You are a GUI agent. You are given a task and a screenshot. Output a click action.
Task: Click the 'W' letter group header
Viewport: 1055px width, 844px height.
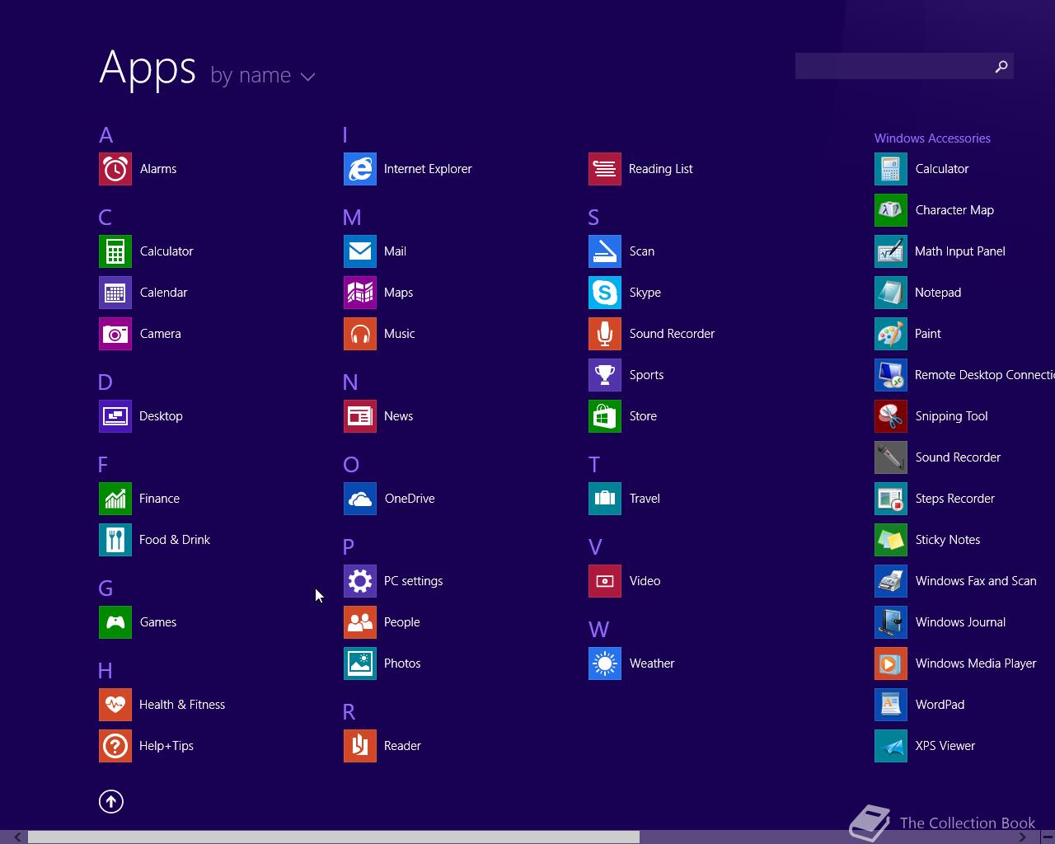(x=598, y=630)
